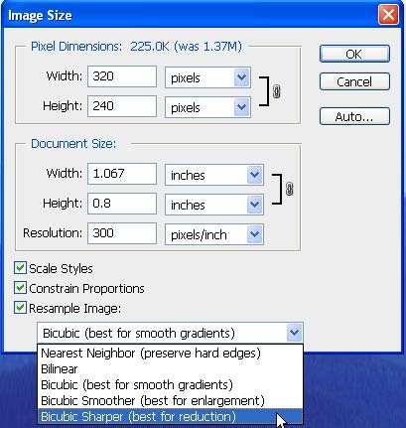Toggle the Scale Styles checkbox

coord(20,268)
